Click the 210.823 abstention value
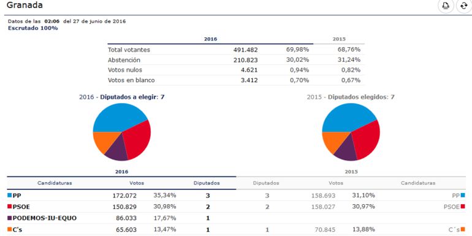This screenshot has width=472, height=236. (x=246, y=60)
